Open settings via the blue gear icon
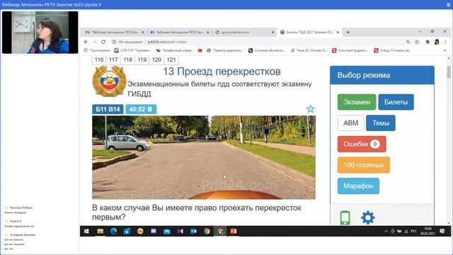This screenshot has width=453, height=255. coord(368,217)
